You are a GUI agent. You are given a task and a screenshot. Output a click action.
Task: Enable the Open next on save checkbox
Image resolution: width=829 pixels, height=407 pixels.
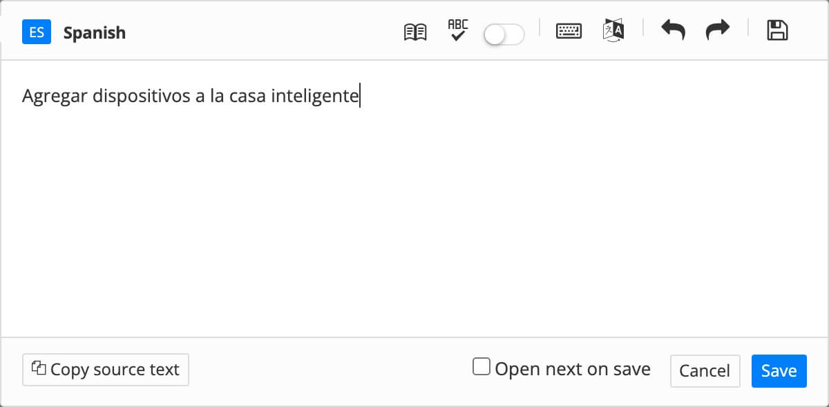tap(481, 366)
